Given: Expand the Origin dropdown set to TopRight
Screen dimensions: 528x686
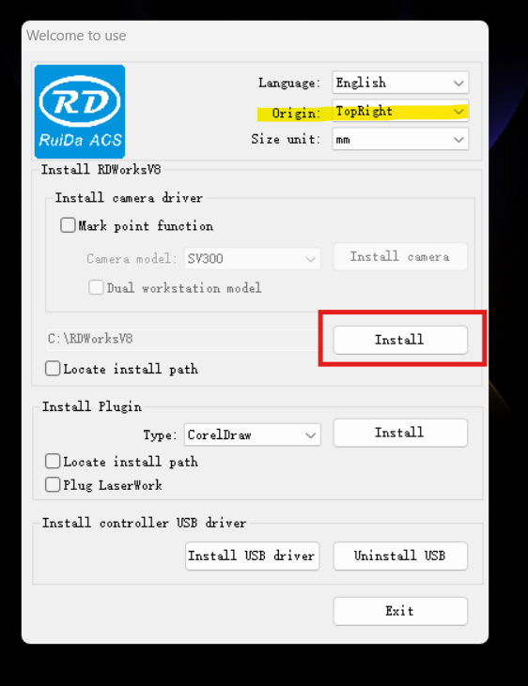Looking at the screenshot, I should point(400,111).
